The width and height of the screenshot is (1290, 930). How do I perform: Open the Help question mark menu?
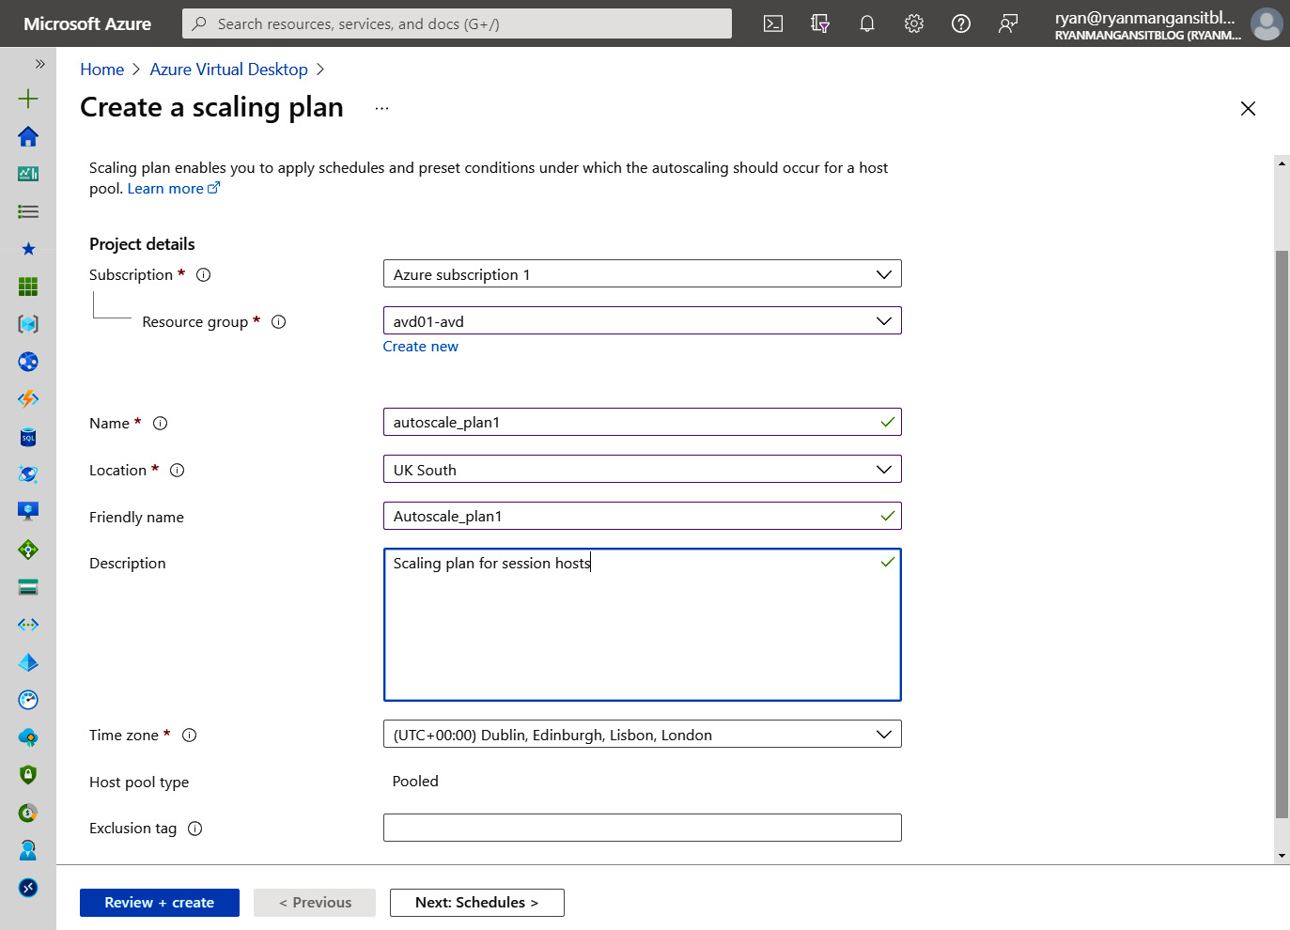(x=961, y=23)
